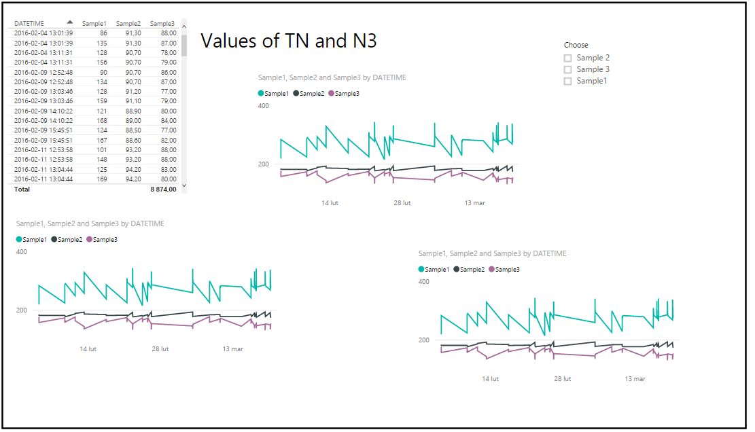Viewport: 755px width, 432px height.
Task: Click the table's scroll up arrow
Action: pos(184,26)
